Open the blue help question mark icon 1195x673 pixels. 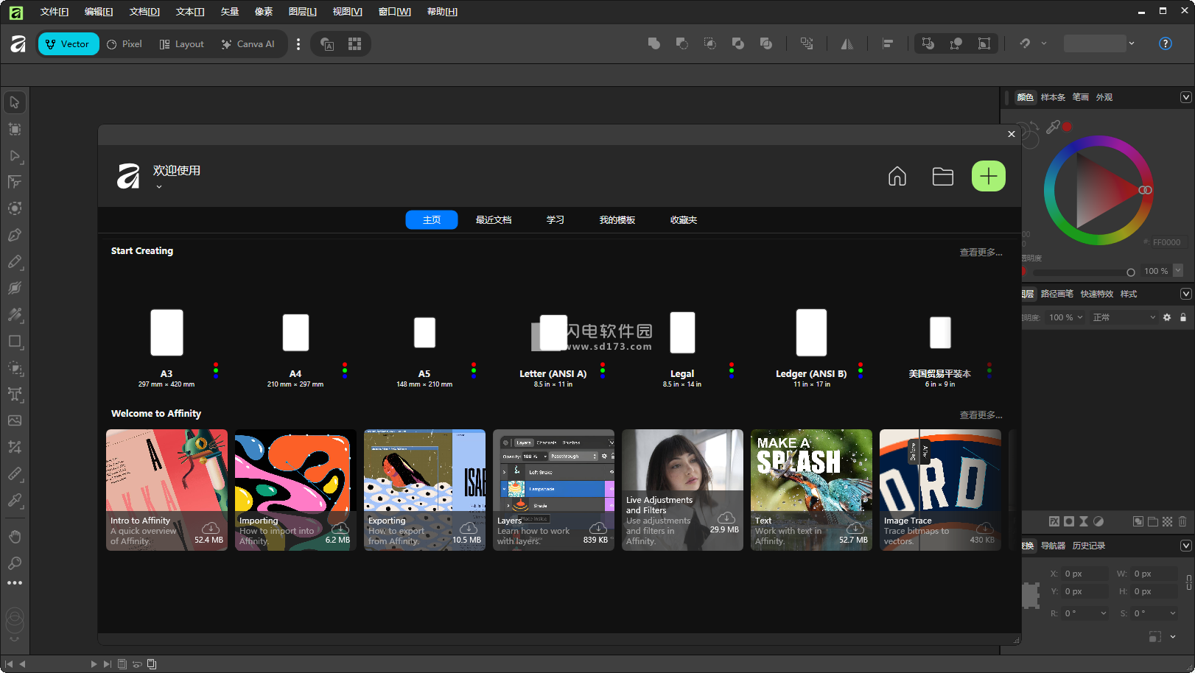pos(1165,43)
